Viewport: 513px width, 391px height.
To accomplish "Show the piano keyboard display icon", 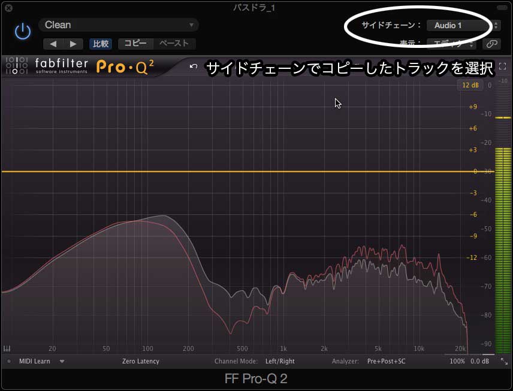I will point(7,349).
